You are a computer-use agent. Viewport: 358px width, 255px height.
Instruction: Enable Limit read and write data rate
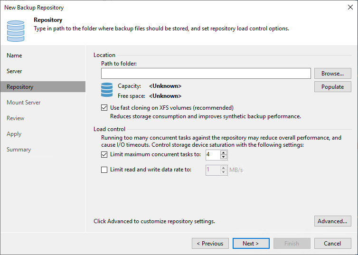tap(104, 170)
